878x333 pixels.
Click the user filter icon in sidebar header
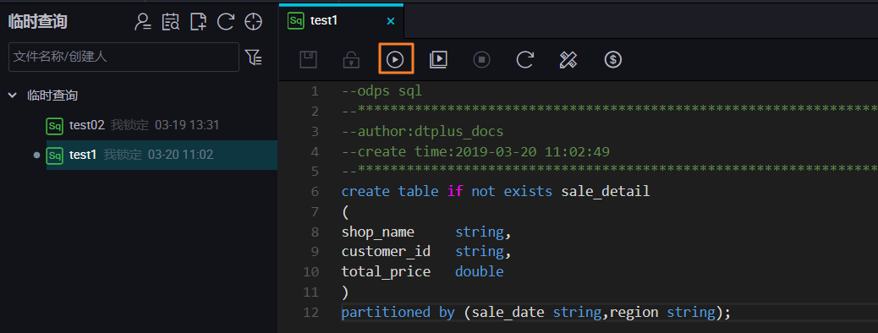143,22
